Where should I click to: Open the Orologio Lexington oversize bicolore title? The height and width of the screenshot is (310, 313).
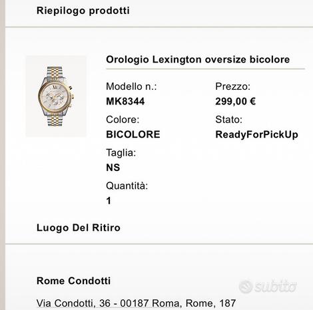pos(198,59)
